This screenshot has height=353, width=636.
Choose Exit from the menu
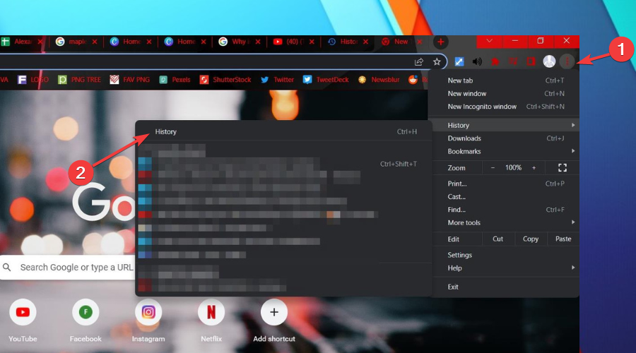coord(505,287)
